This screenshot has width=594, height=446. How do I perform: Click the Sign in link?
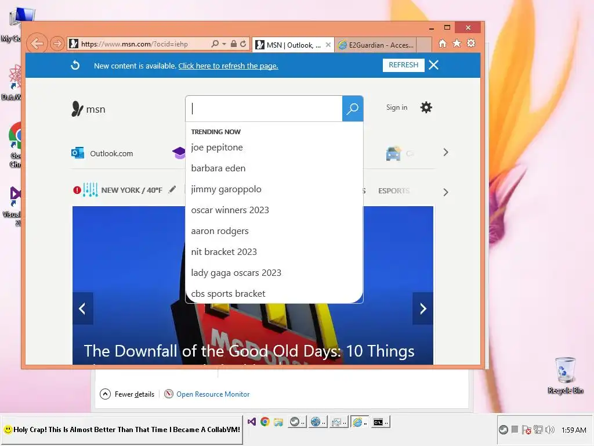(x=397, y=107)
